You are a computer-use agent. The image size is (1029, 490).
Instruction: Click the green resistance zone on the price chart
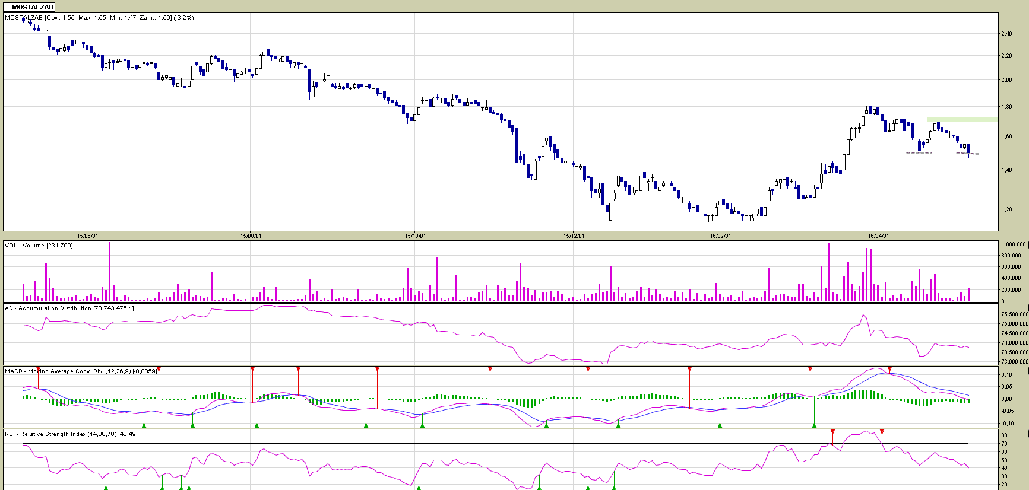point(962,119)
